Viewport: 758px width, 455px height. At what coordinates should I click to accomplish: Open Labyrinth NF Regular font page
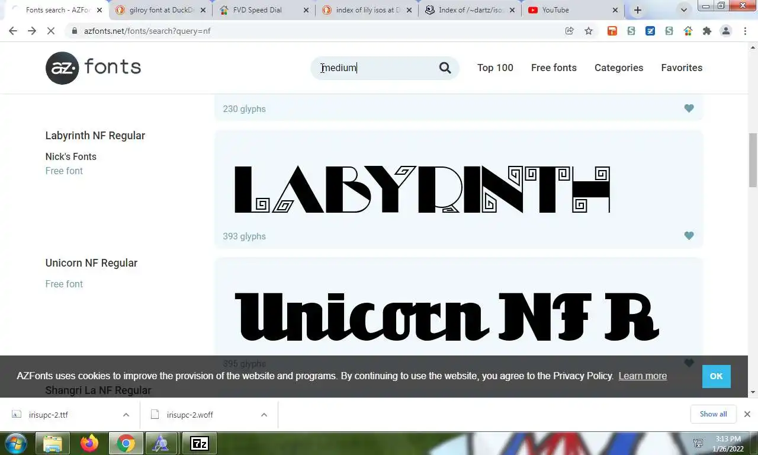(95, 136)
